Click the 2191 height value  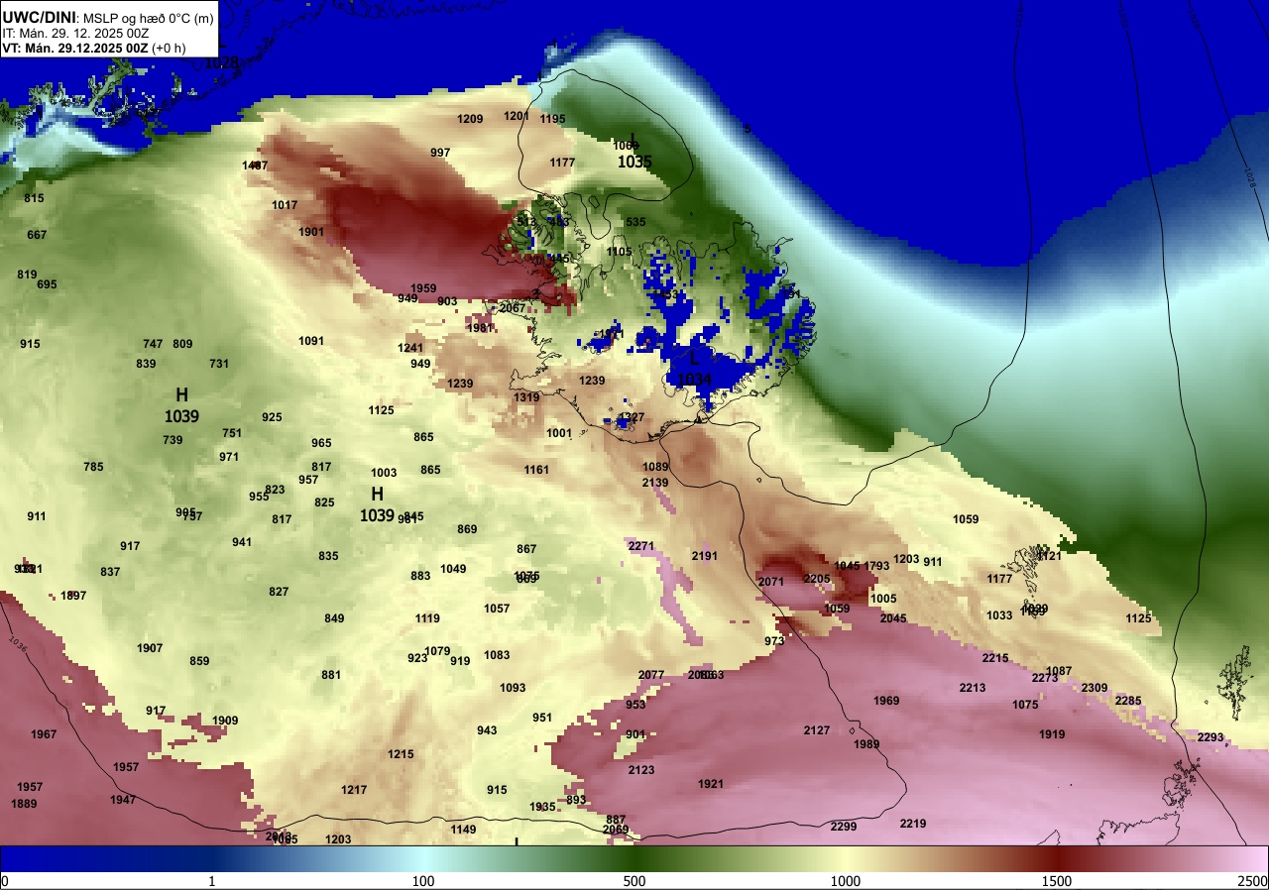tap(705, 556)
